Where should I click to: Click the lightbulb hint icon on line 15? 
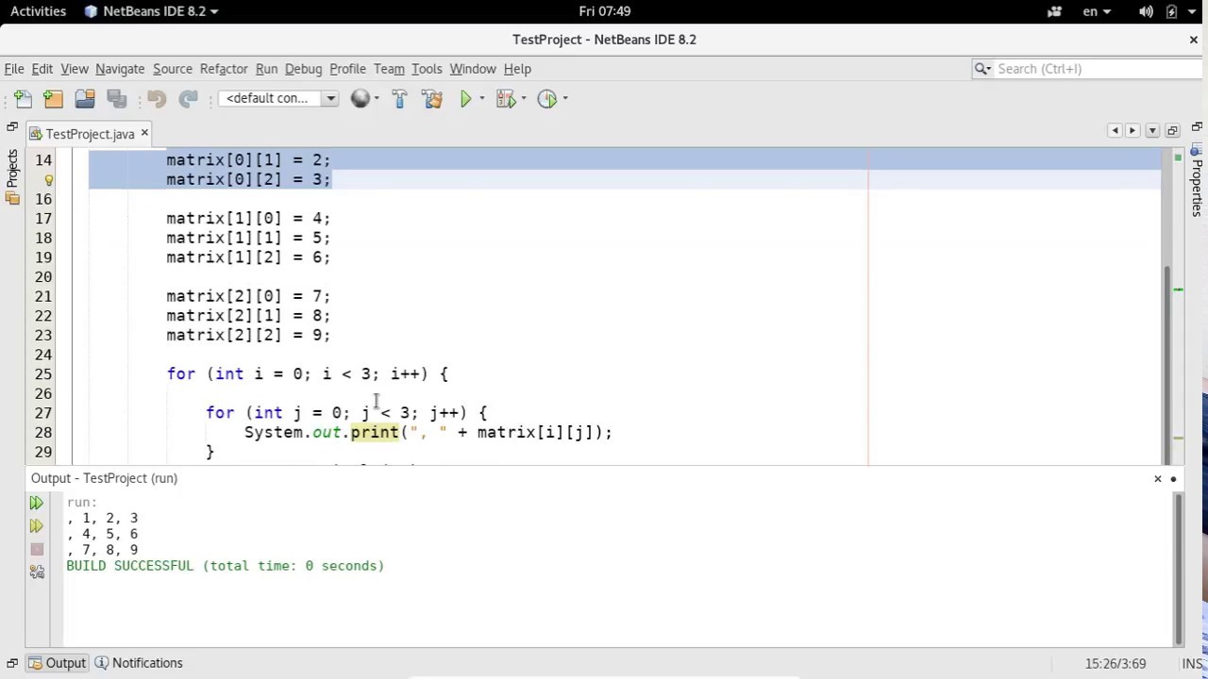pyautogui.click(x=49, y=179)
